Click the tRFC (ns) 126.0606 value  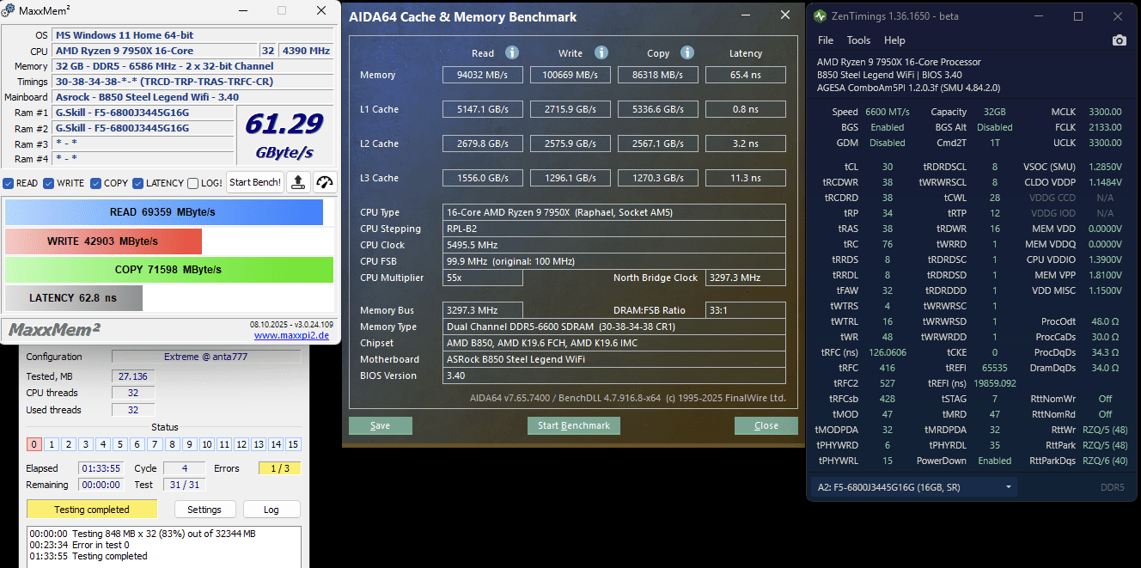(x=888, y=351)
